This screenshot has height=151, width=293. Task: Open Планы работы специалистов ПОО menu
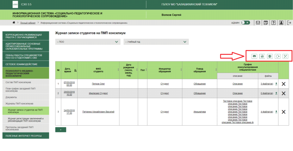pos(26,56)
